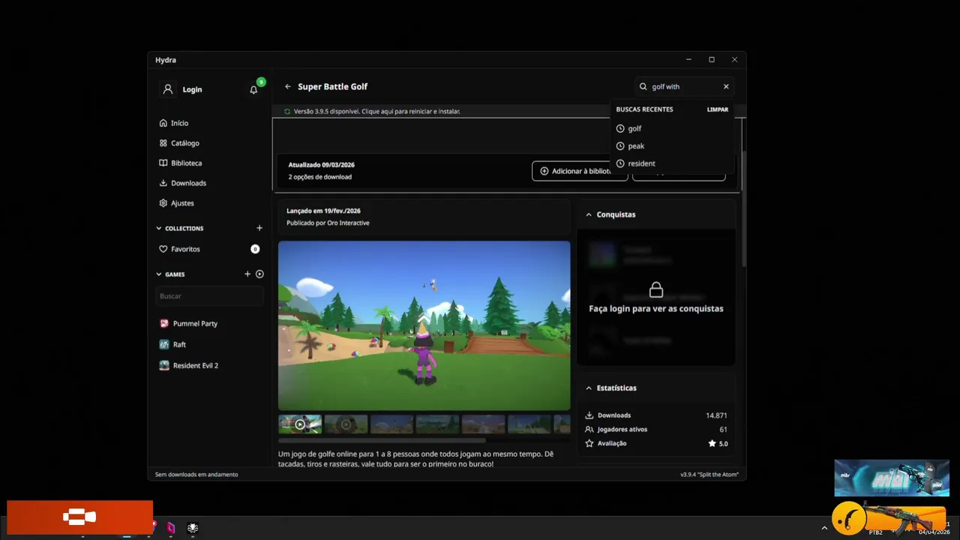Select the sixth screenshot thumbnail
The width and height of the screenshot is (960, 540).
[529, 424]
